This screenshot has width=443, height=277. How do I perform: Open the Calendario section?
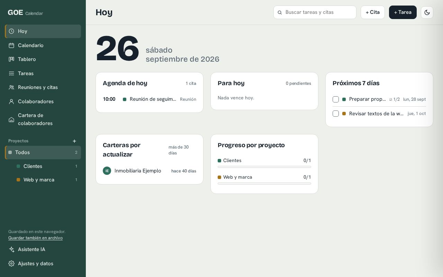[43, 45]
